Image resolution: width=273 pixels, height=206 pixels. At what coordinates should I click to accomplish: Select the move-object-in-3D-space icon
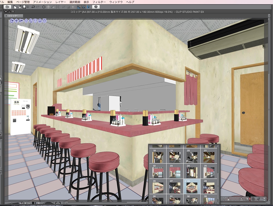click(26, 21)
